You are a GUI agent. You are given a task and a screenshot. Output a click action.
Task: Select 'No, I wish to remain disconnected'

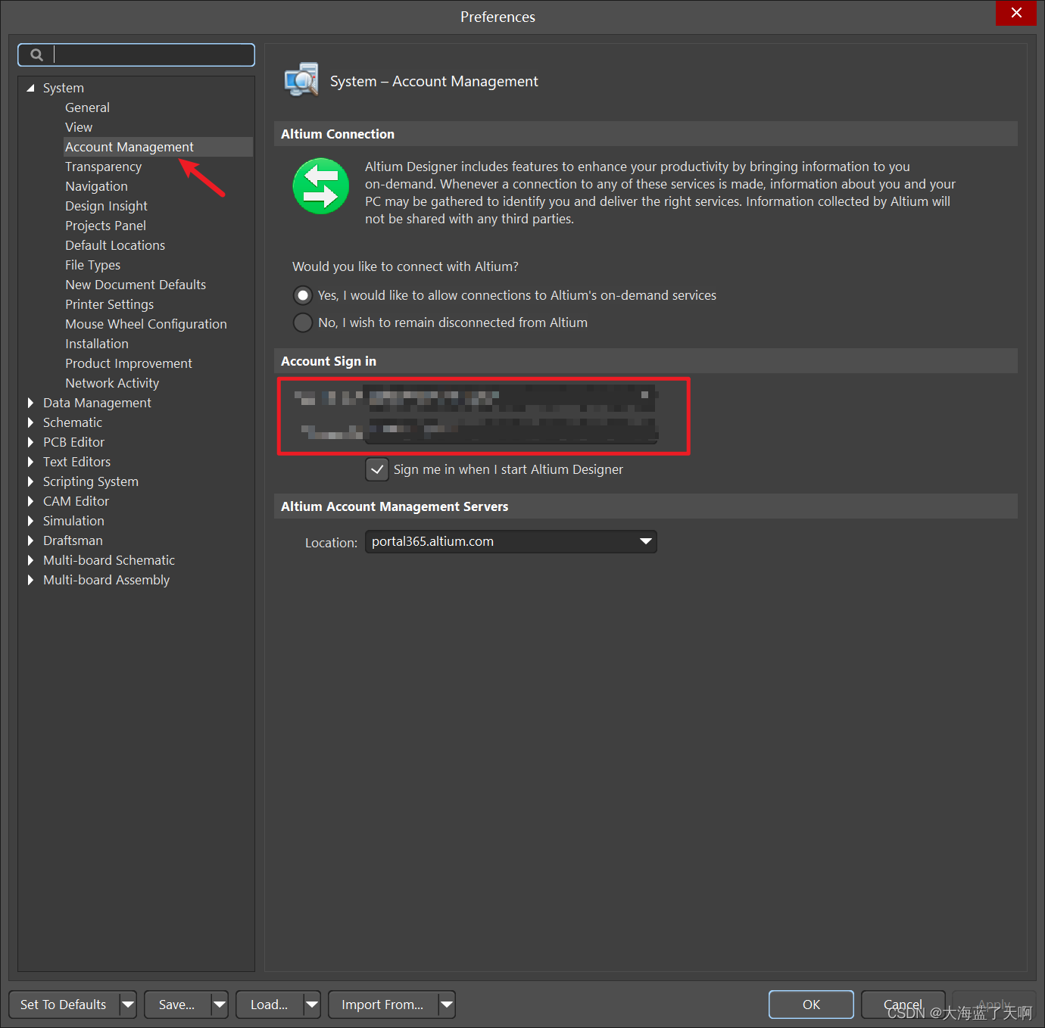click(303, 322)
